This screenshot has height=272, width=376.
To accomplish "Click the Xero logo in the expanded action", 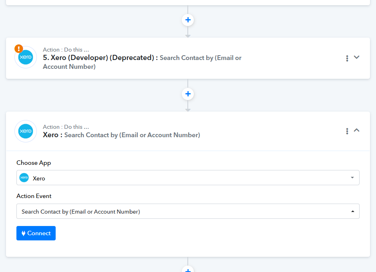I will pyautogui.click(x=26, y=131).
